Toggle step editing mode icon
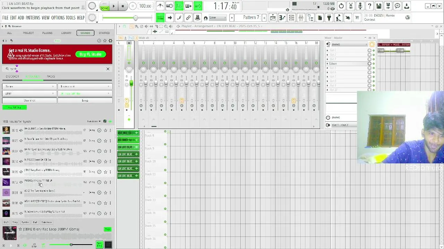444x249 pixels. [x=179, y=18]
